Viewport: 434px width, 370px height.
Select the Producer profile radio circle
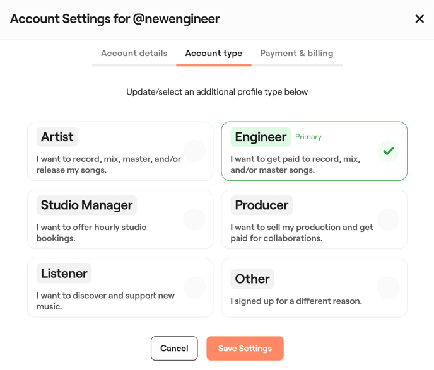[389, 219]
